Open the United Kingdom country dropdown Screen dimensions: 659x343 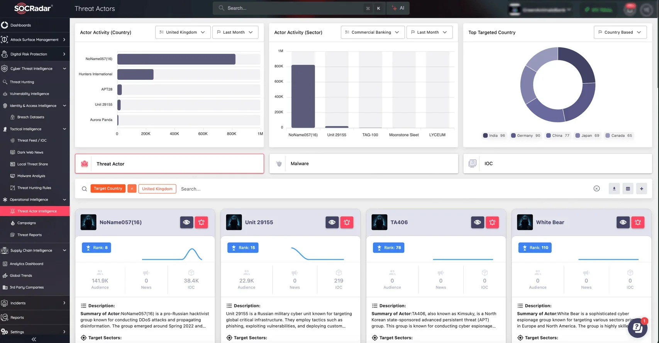coord(183,32)
